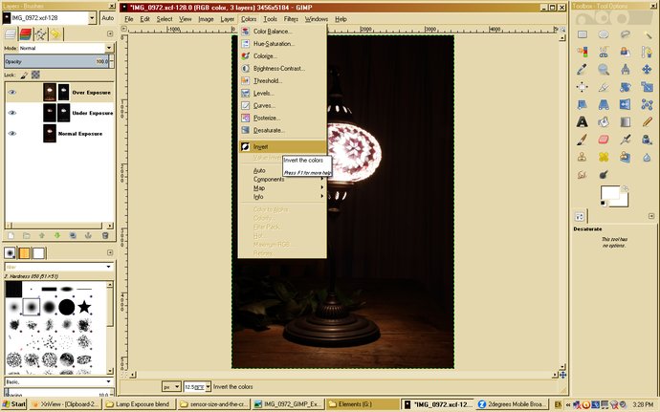Select the Free Select lasso tool
Viewport: 660px width, 412px height.
[625, 34]
